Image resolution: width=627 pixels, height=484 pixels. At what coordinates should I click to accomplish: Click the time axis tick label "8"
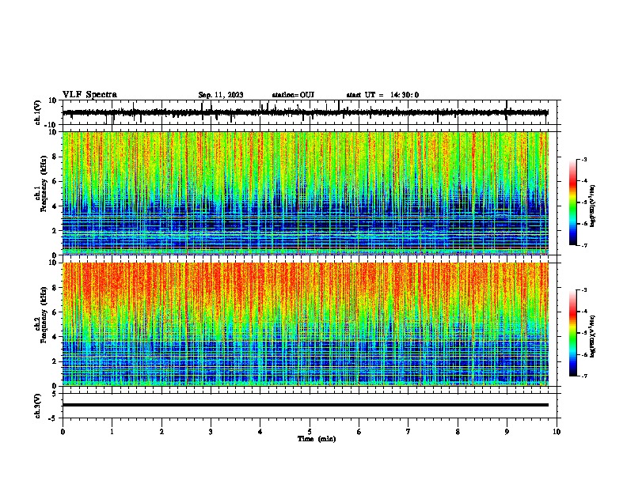pos(458,432)
